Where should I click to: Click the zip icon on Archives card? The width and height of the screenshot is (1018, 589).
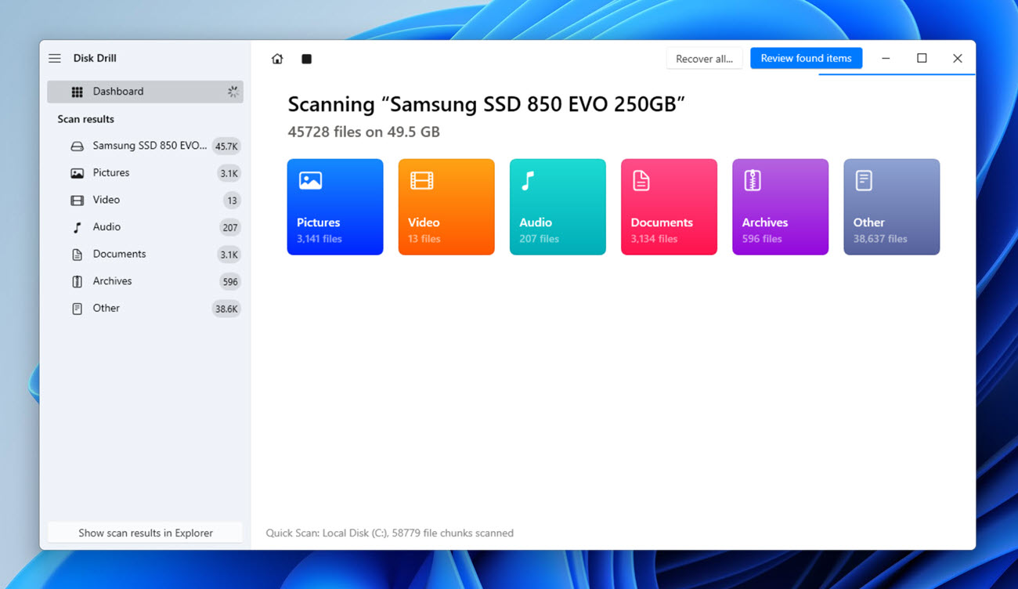pyautogui.click(x=753, y=181)
